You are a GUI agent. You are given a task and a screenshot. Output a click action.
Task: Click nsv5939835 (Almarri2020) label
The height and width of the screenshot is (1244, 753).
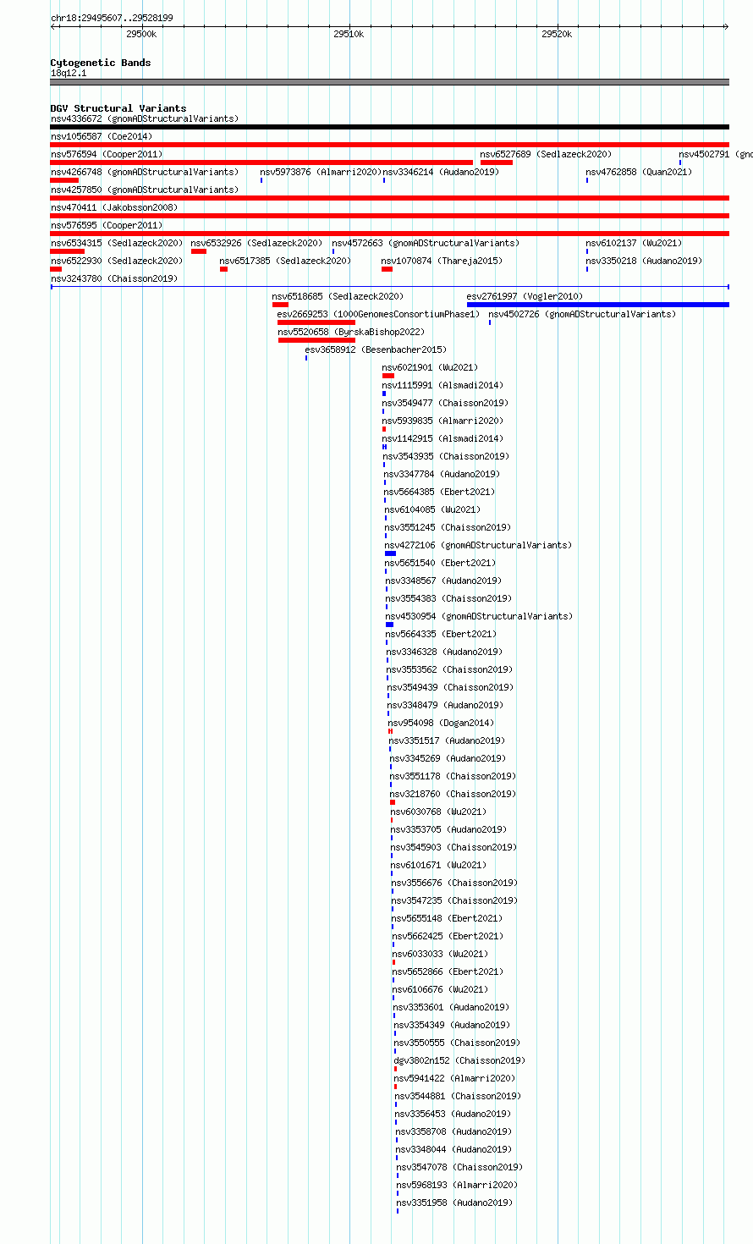click(442, 421)
